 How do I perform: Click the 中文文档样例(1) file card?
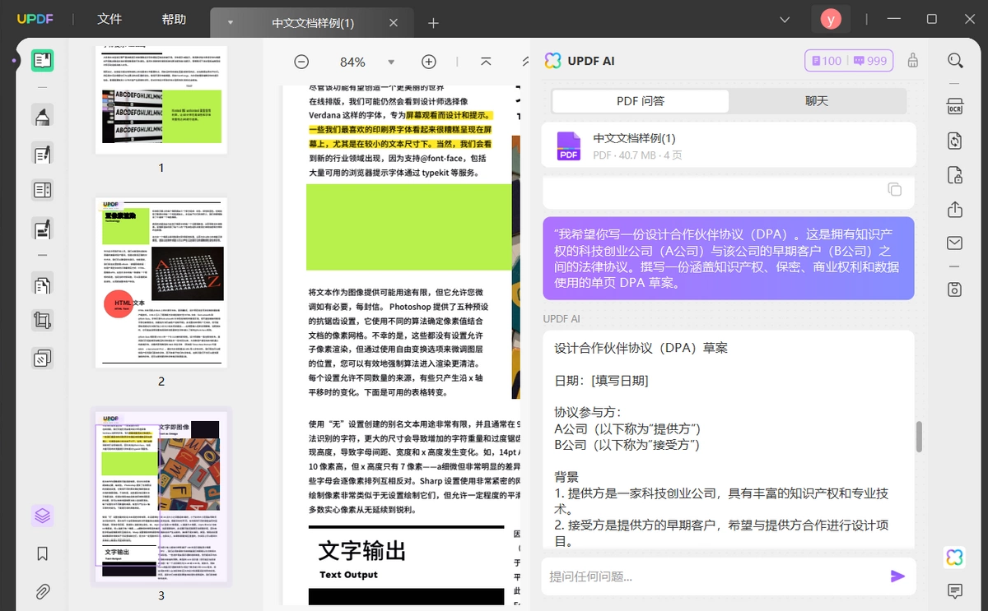tap(729, 146)
